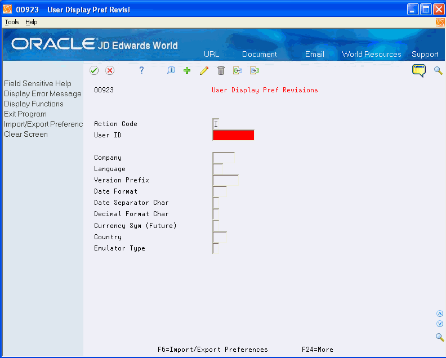Select Display Functions in sidebar

34,104
